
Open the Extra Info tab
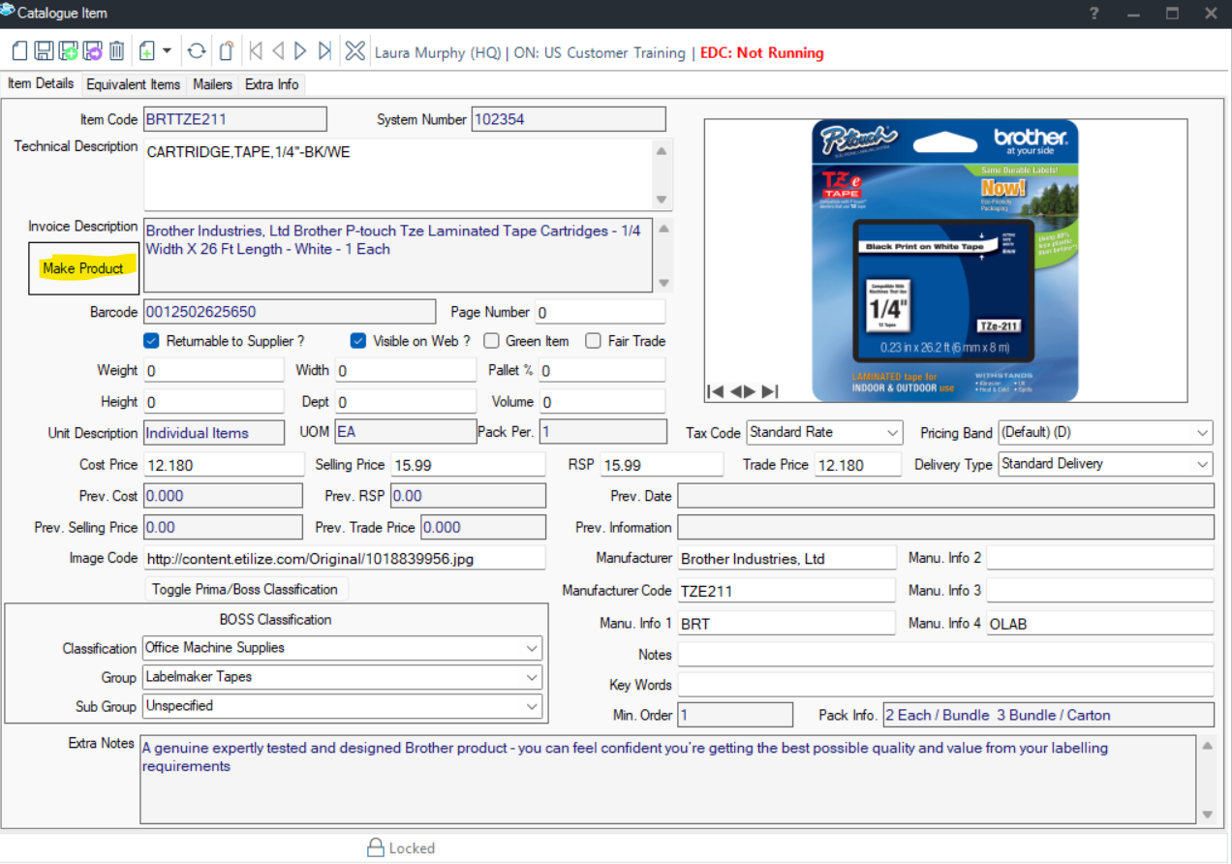pyautogui.click(x=272, y=84)
